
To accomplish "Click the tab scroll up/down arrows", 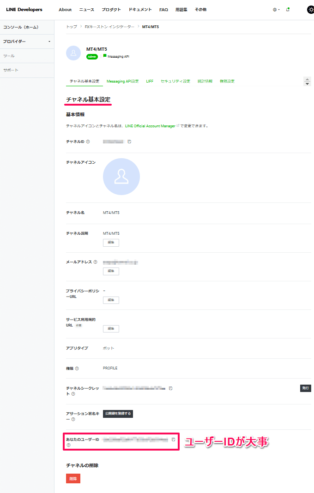I will coord(308,82).
